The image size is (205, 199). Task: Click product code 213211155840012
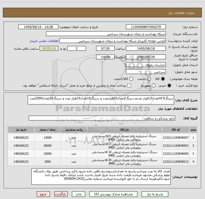[x=176, y=162]
